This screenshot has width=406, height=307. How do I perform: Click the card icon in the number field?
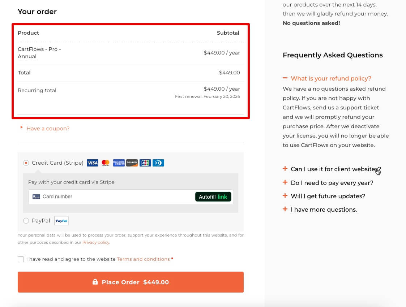click(x=36, y=196)
